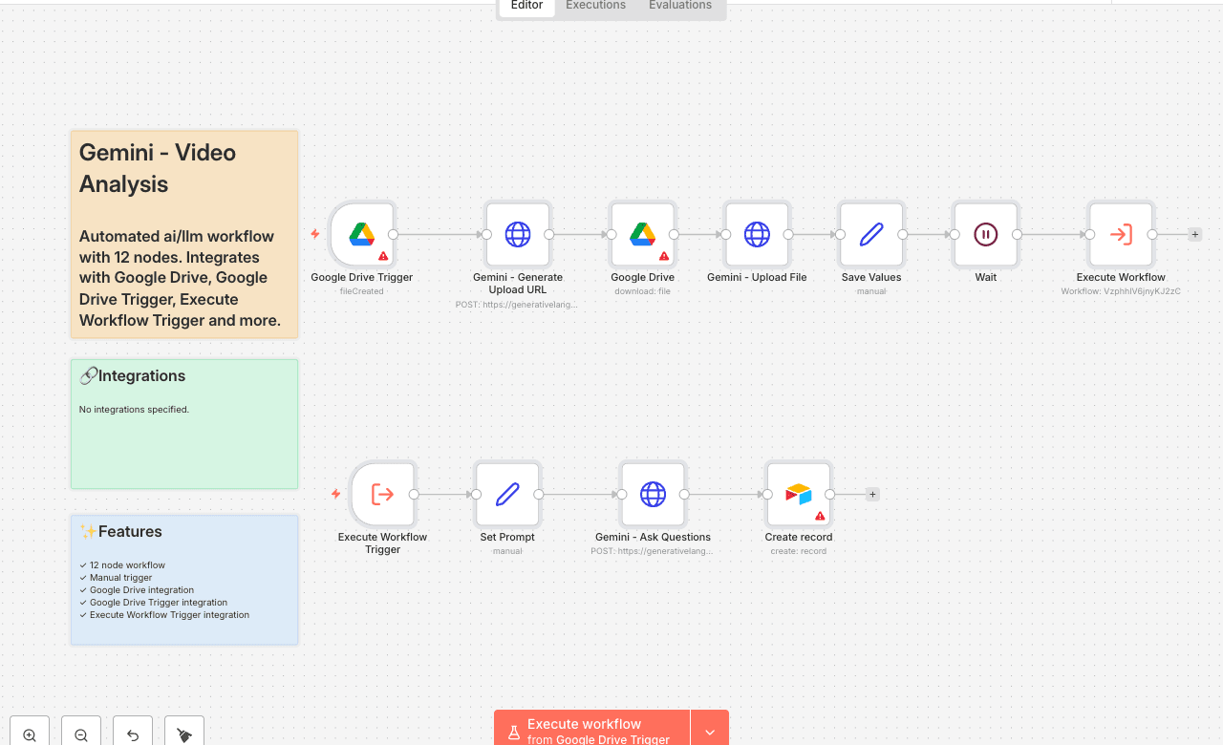Add a node after Create record
Screen dimensions: 1223x745
point(872,494)
